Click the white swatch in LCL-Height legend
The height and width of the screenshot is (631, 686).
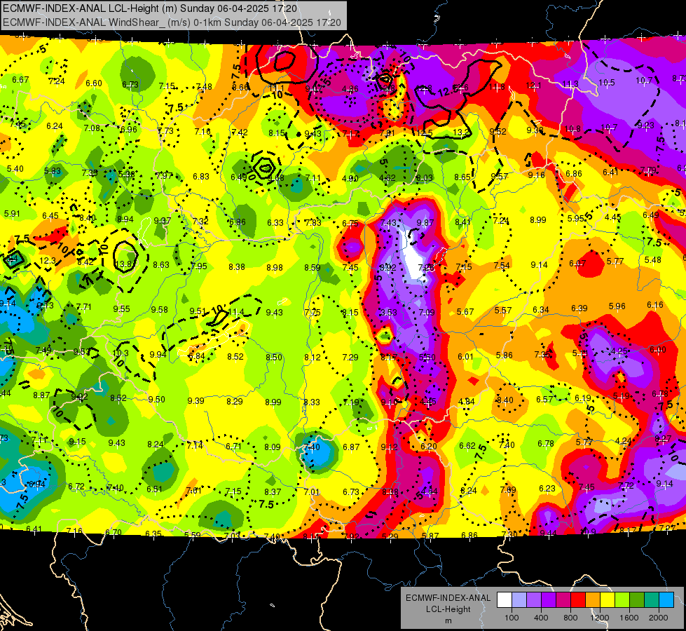coord(505,600)
